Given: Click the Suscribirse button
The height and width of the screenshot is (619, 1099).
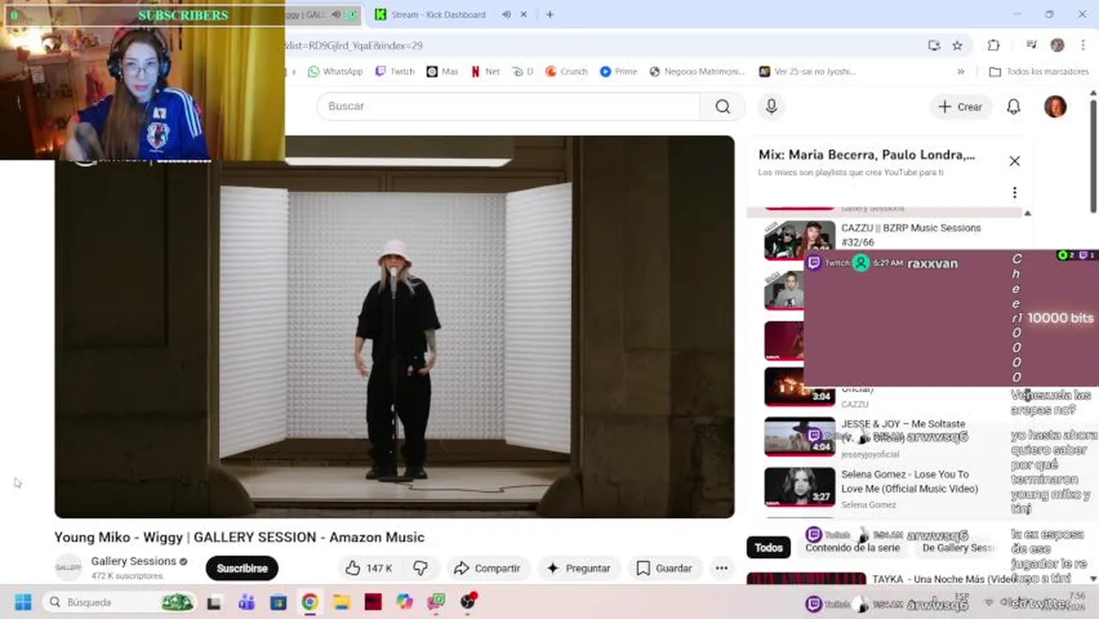Looking at the screenshot, I should click(x=242, y=568).
